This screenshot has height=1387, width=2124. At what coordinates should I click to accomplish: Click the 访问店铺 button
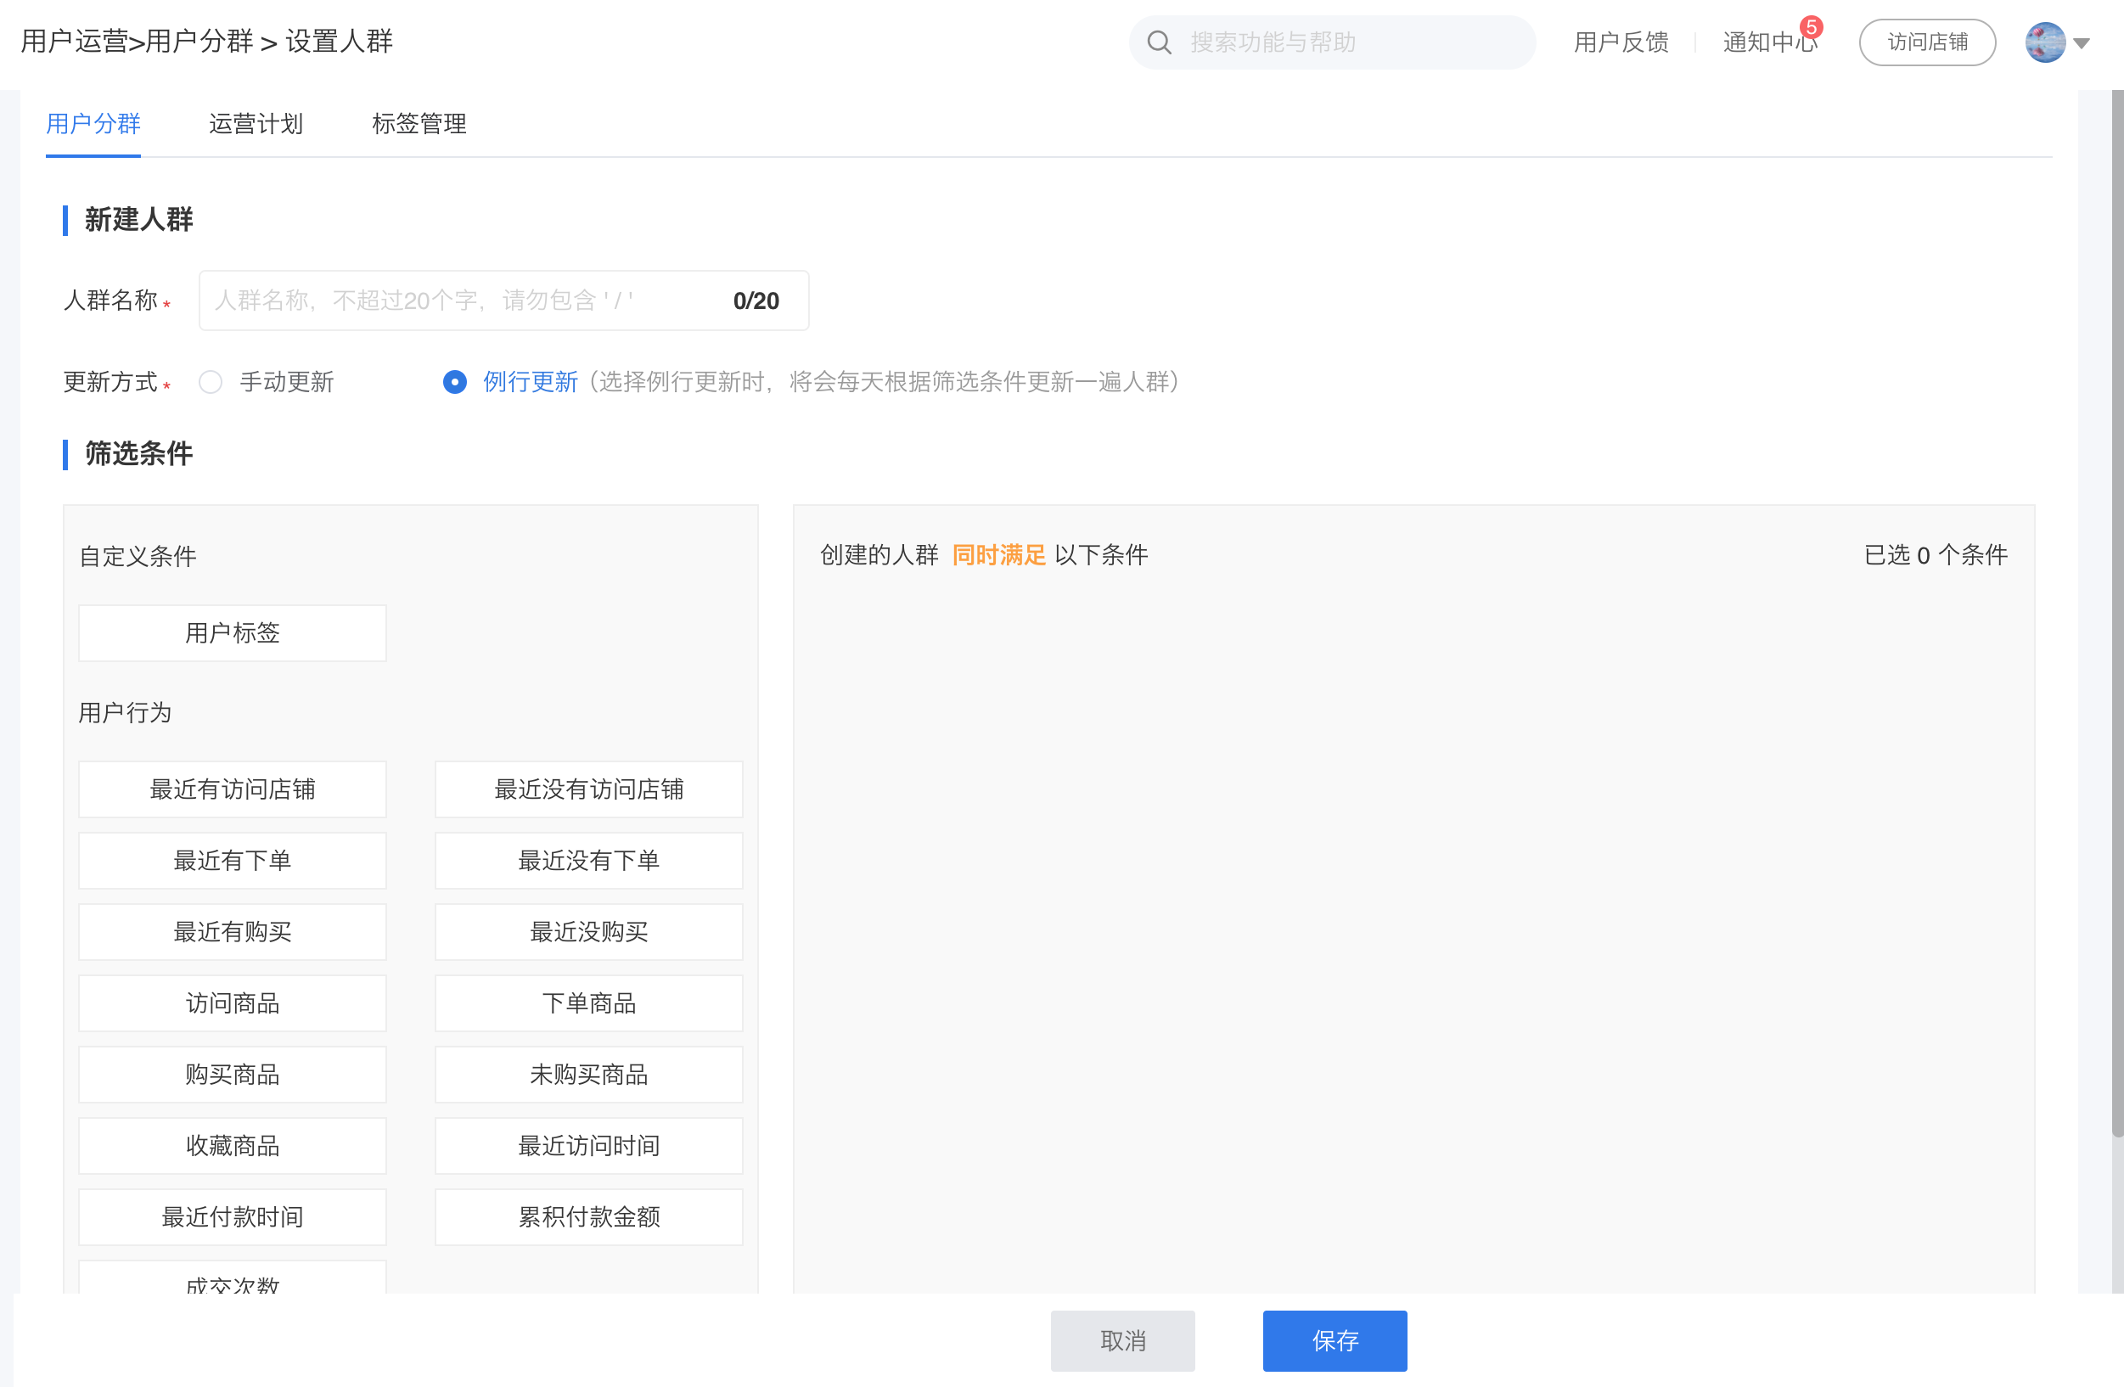pyautogui.click(x=1927, y=42)
